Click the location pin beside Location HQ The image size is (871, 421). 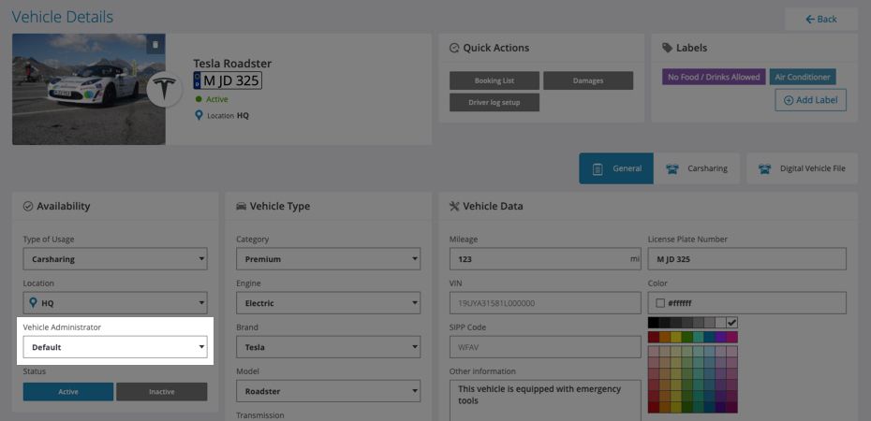[199, 115]
